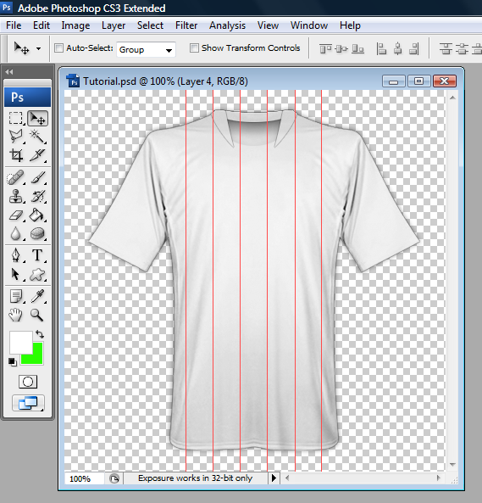Select the Crop tool
This screenshot has width=482, height=503.
16,155
